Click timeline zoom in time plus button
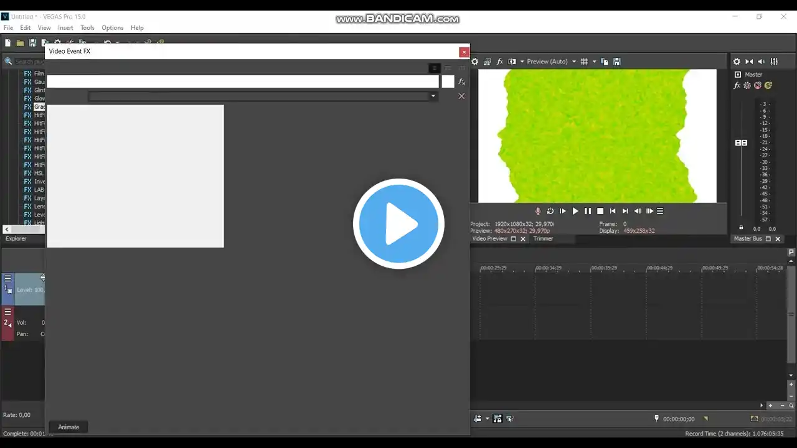 pos(771,406)
